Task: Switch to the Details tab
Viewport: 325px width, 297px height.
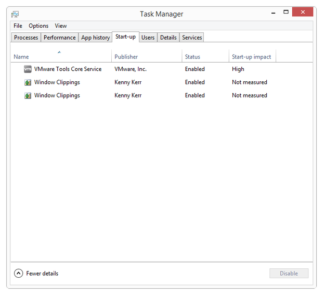Action: [168, 38]
